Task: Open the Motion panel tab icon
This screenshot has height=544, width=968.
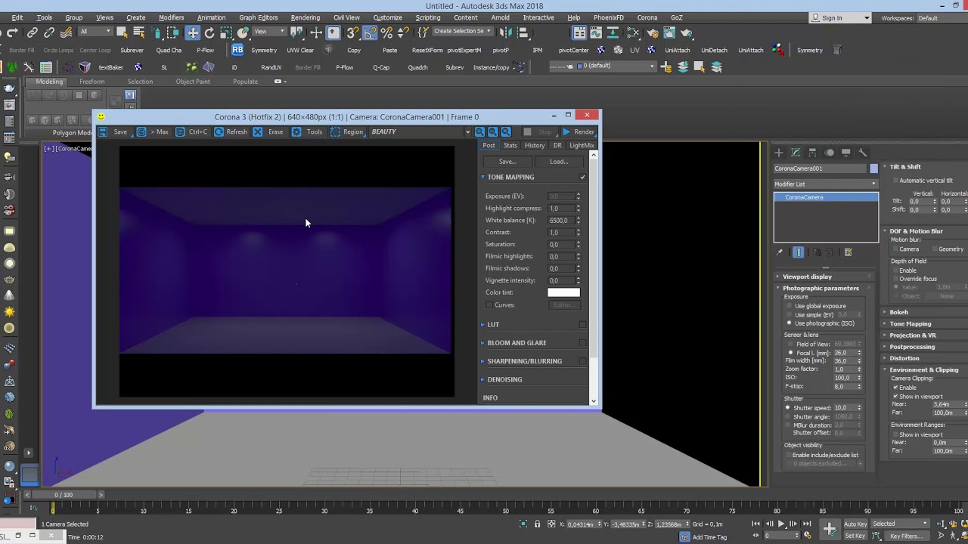Action: tap(829, 153)
